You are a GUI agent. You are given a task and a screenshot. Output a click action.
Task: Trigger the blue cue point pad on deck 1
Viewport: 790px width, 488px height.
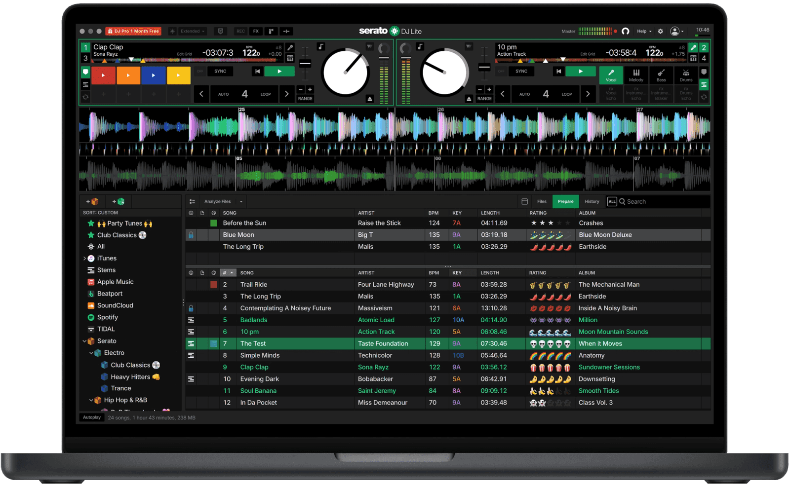(x=154, y=75)
